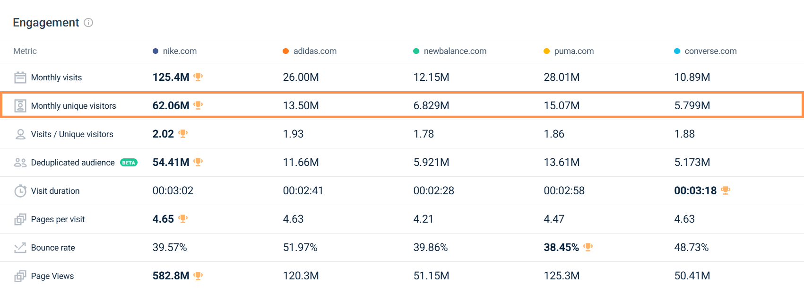Click nike bounce rate 39.57%
This screenshot has width=804, height=303.
click(x=170, y=247)
